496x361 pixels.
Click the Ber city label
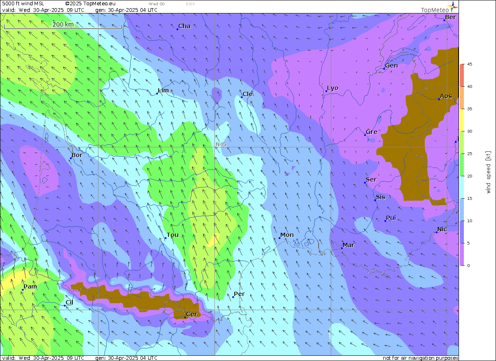pyautogui.click(x=450, y=17)
